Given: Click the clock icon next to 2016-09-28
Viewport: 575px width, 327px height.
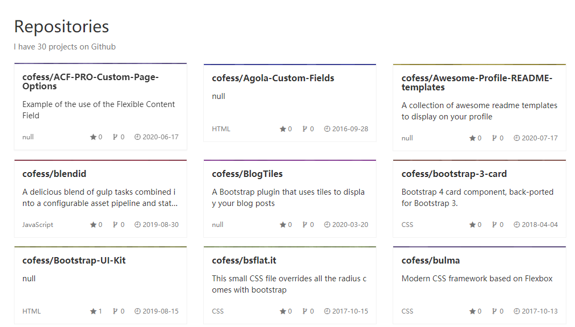Looking at the screenshot, I should pos(326,129).
